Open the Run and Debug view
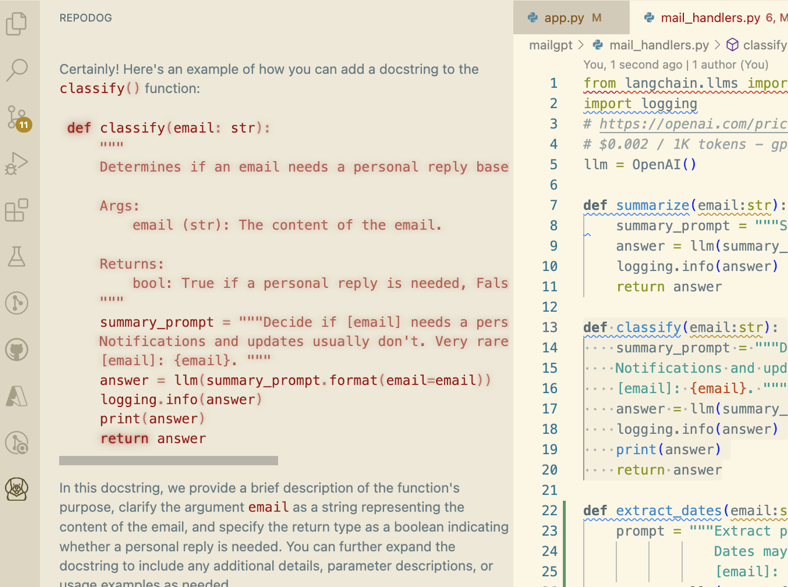Image resolution: width=788 pixels, height=587 pixels. (x=17, y=163)
